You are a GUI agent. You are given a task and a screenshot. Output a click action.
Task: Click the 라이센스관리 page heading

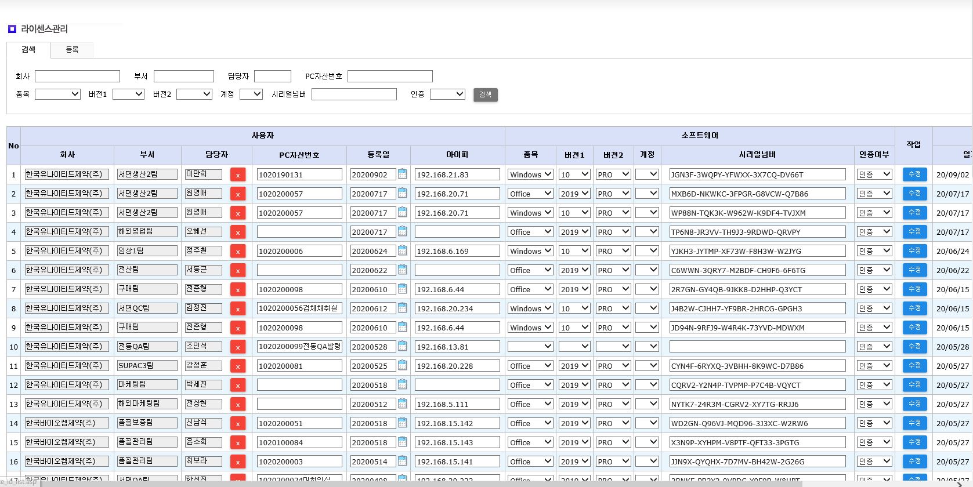(x=44, y=29)
